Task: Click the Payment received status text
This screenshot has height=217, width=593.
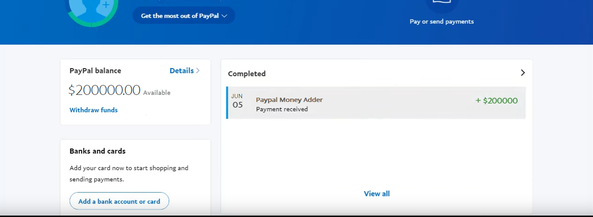Action: pyautogui.click(x=282, y=109)
